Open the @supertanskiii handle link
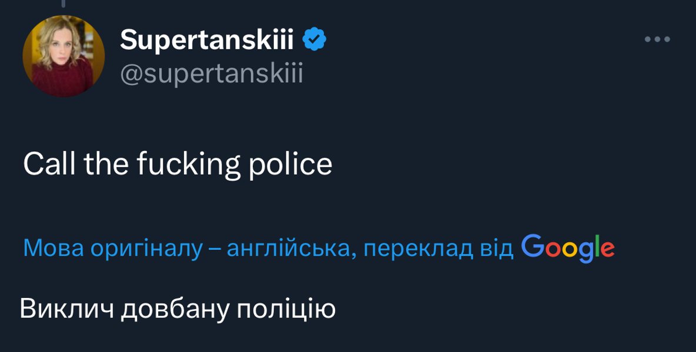Viewport: 696px width, 352px height. click(x=212, y=74)
